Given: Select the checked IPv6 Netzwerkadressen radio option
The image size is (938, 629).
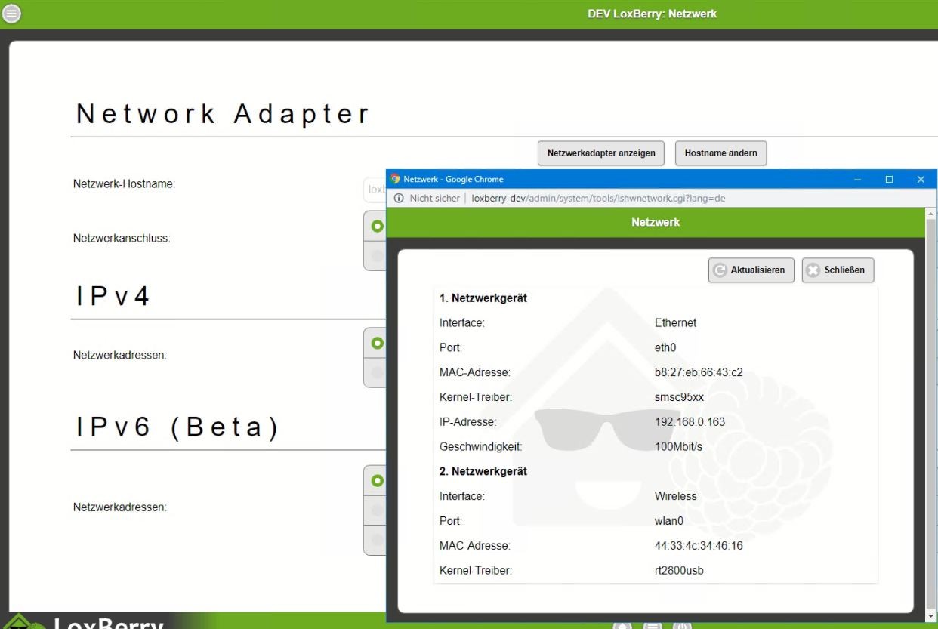Looking at the screenshot, I should (377, 480).
